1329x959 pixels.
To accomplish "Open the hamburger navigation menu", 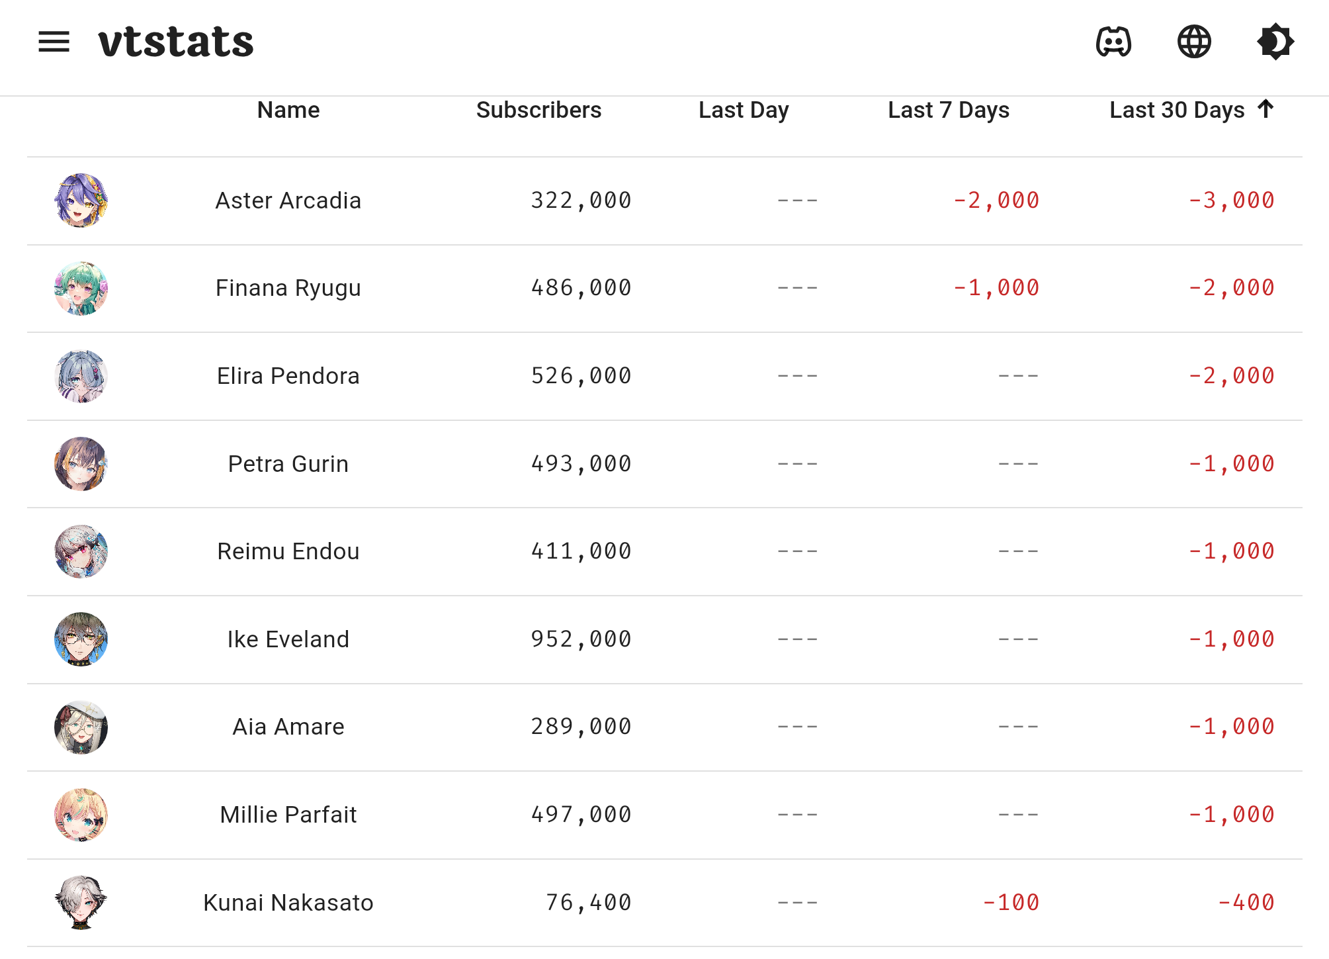I will (54, 42).
